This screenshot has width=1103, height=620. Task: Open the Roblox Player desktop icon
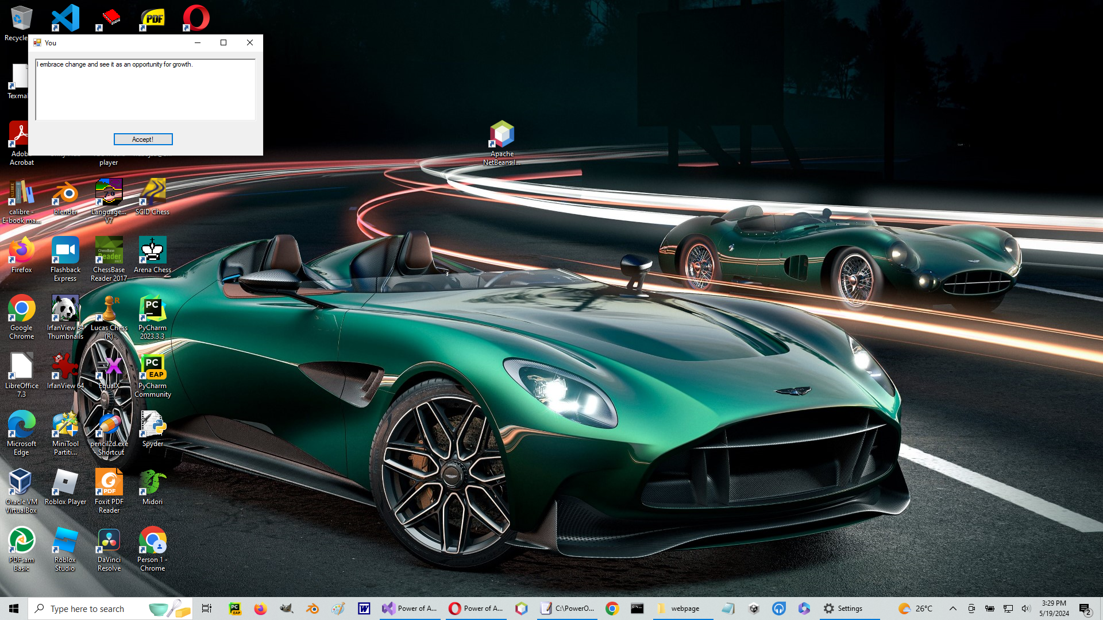pyautogui.click(x=65, y=487)
